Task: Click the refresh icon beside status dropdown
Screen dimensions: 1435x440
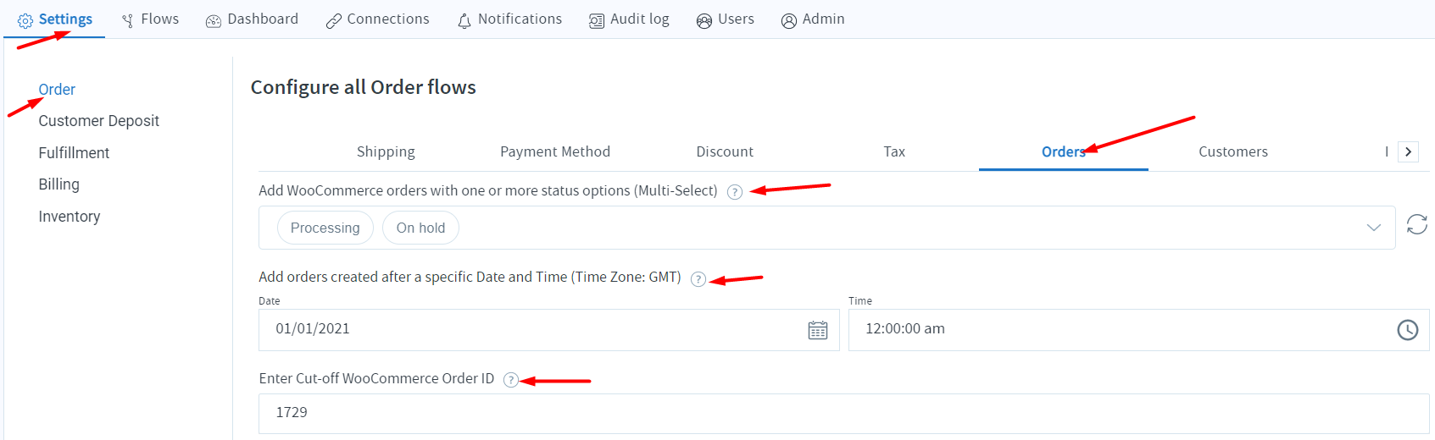Action: tap(1416, 224)
